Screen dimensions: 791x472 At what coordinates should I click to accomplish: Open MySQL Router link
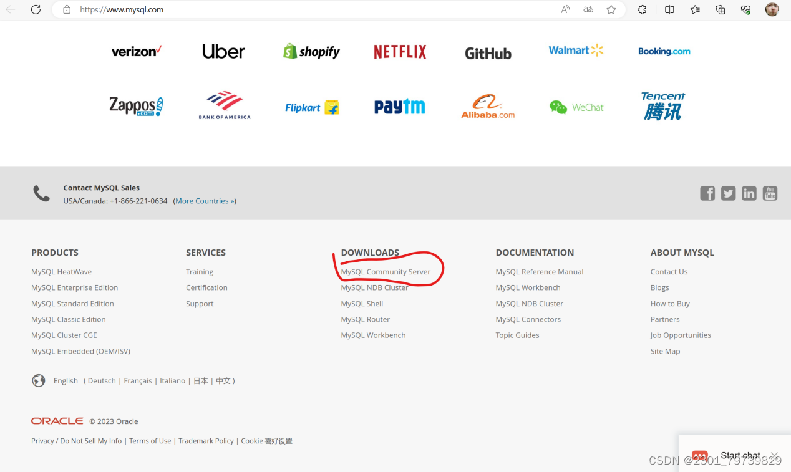(365, 319)
